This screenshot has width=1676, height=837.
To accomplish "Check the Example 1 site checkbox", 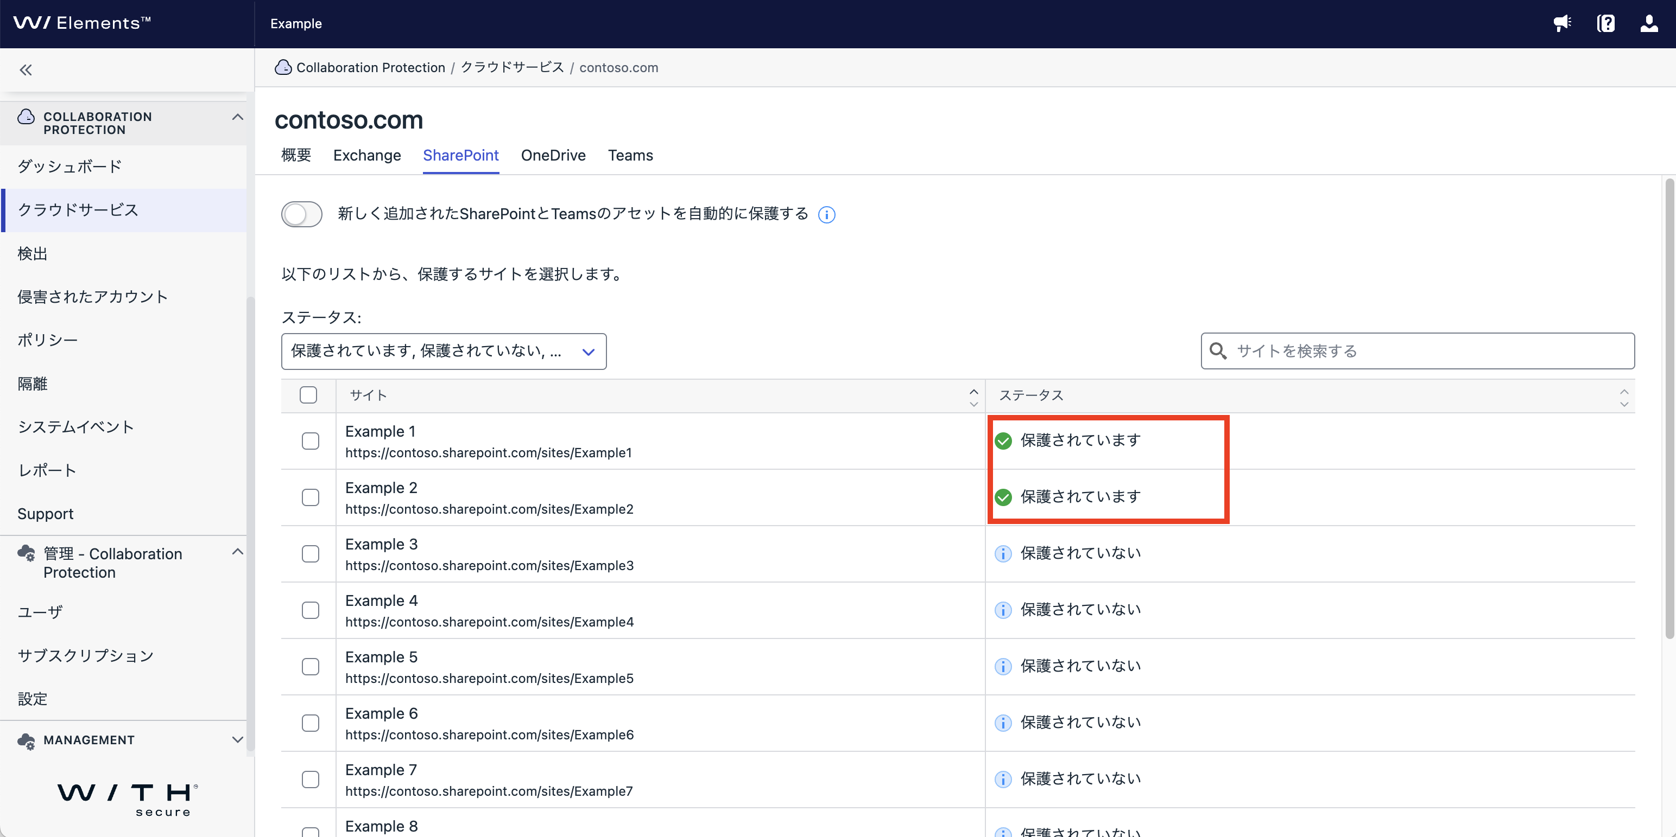I will pyautogui.click(x=311, y=440).
